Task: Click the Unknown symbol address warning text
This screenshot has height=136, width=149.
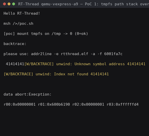Action: (110, 64)
